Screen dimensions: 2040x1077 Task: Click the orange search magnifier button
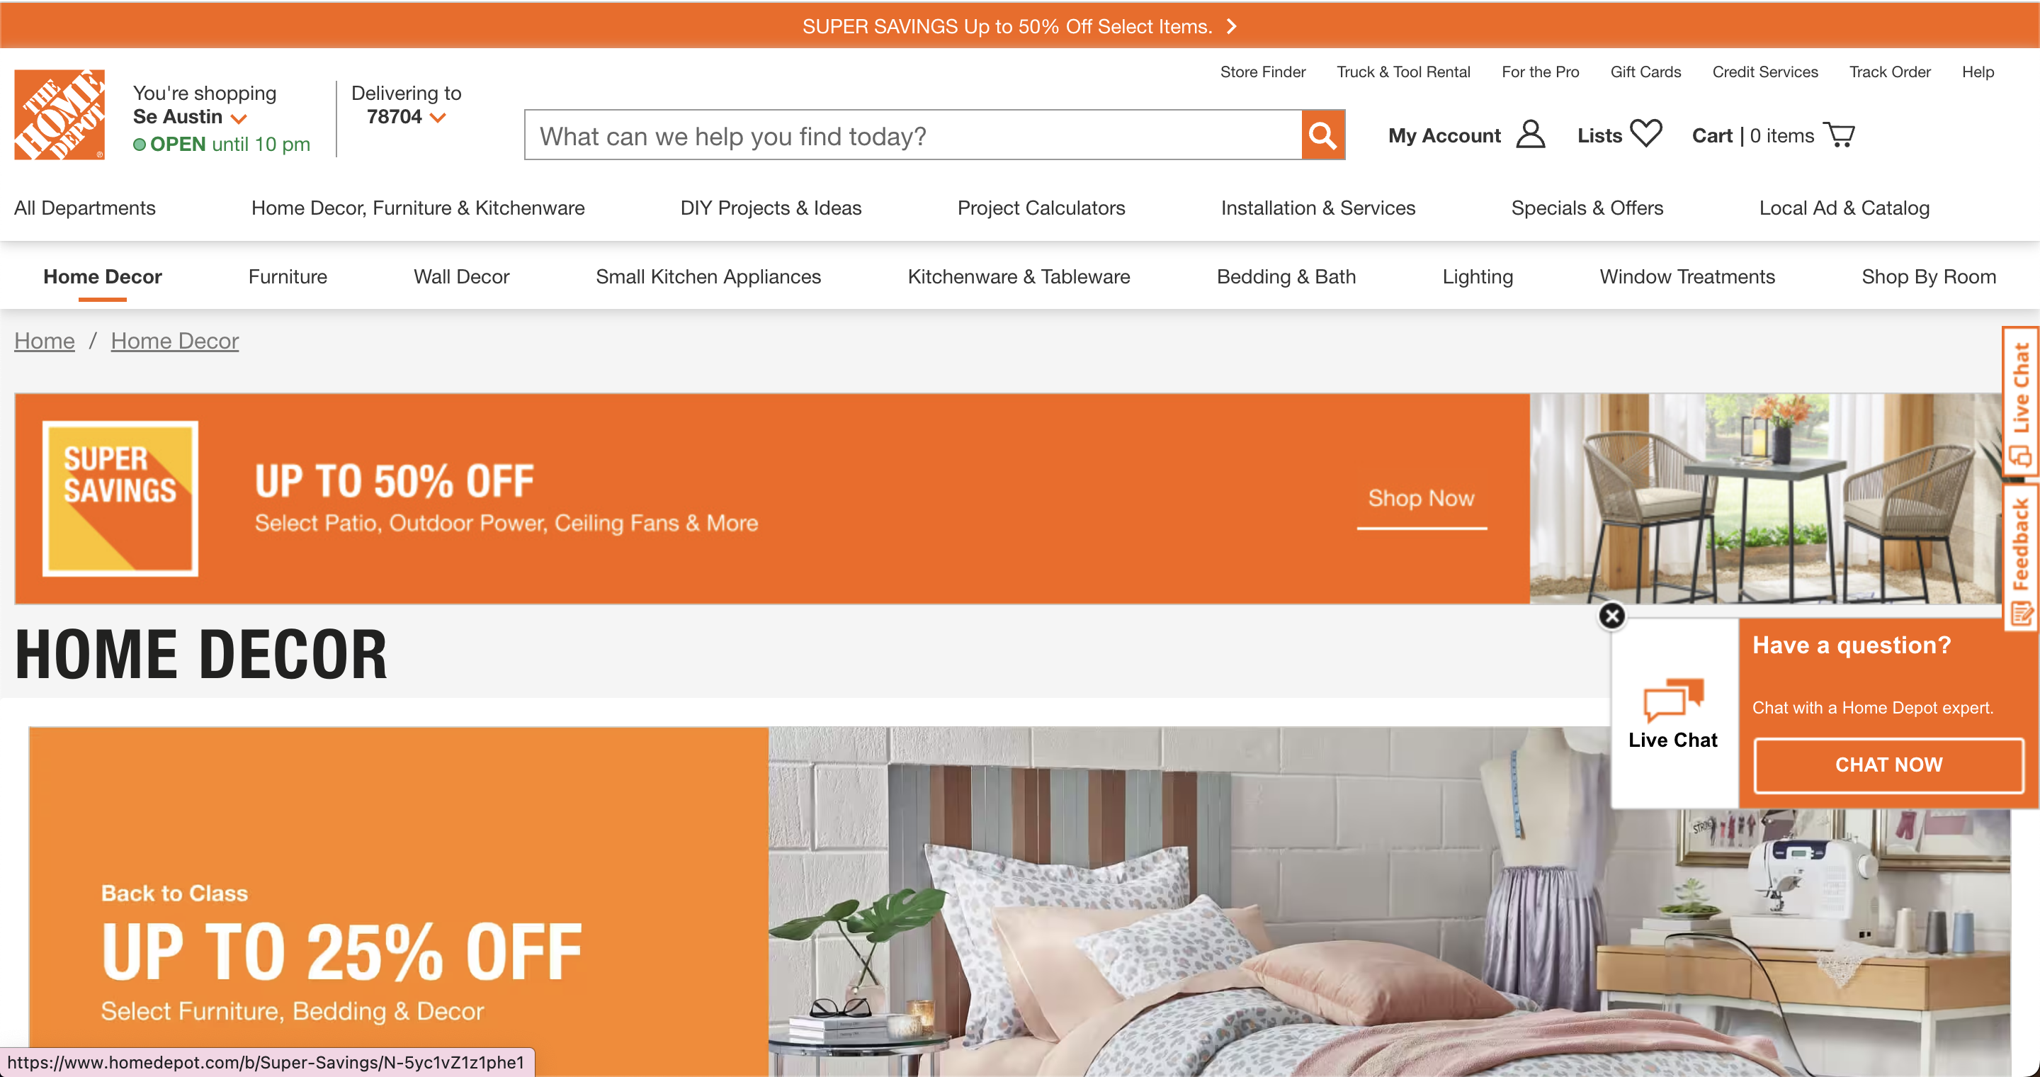(x=1322, y=135)
